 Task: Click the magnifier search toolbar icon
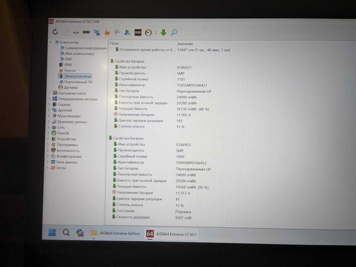tap(174, 32)
